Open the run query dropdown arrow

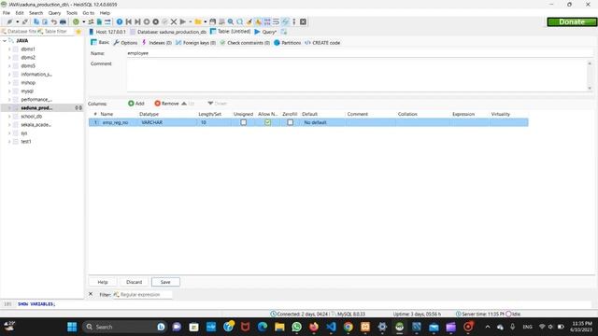coord(190,22)
